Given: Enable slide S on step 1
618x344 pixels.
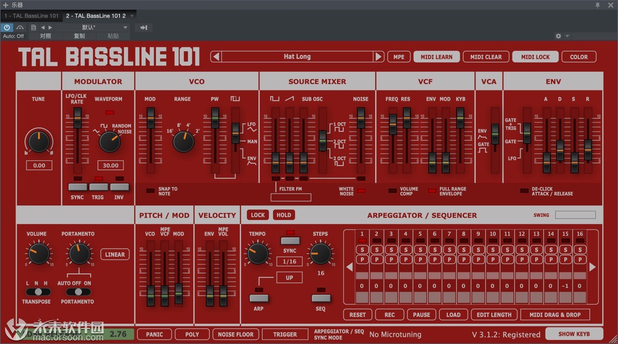Looking at the screenshot, I should pos(362,250).
